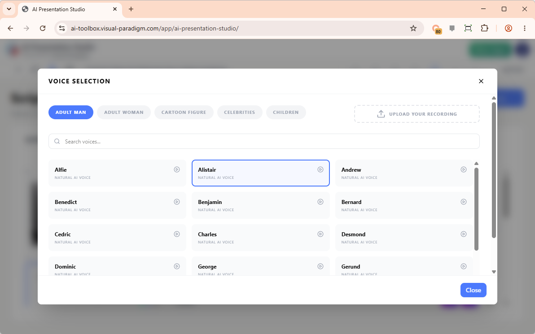Click the dialog outer scrollbar down arrow
535x334 pixels.
tap(494, 272)
